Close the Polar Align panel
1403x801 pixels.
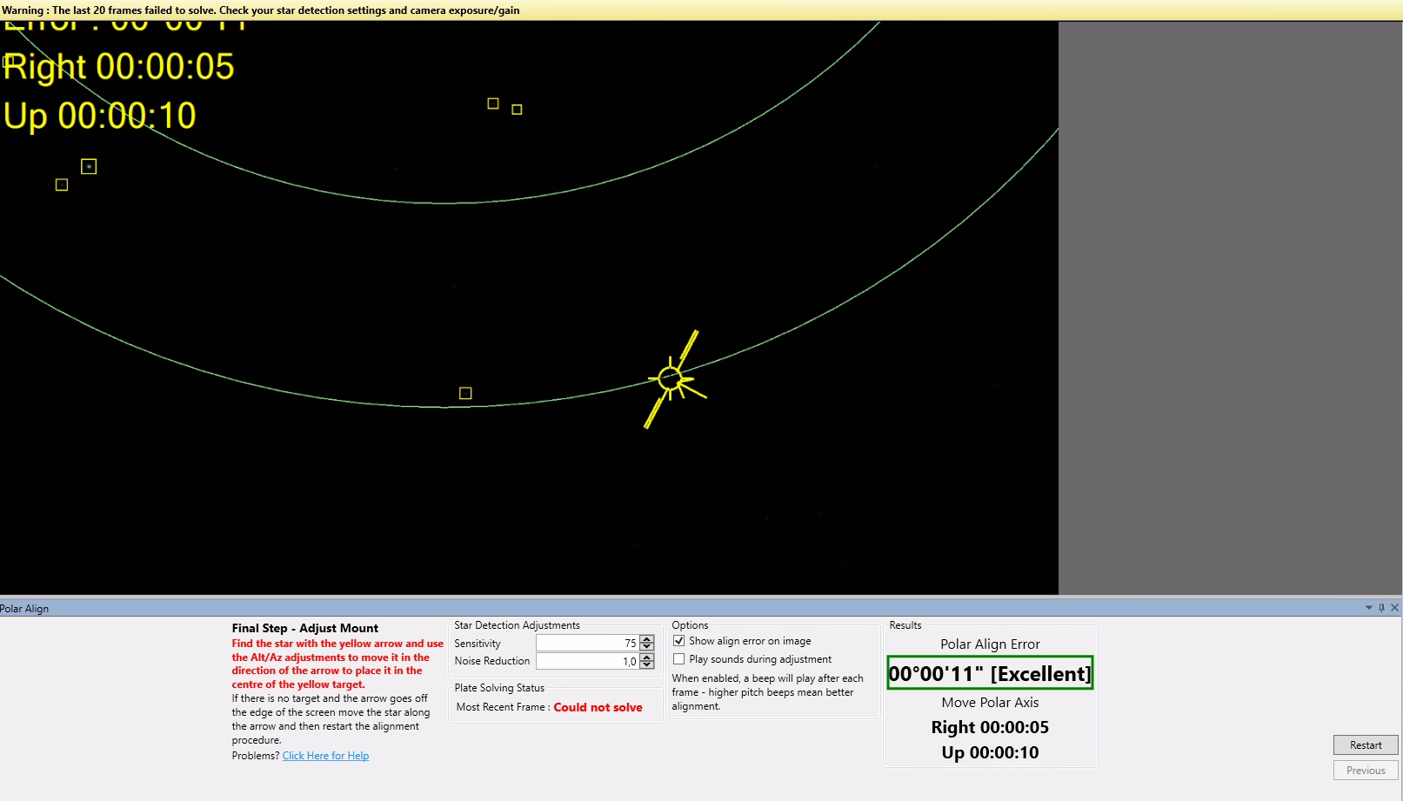pyautogui.click(x=1394, y=608)
